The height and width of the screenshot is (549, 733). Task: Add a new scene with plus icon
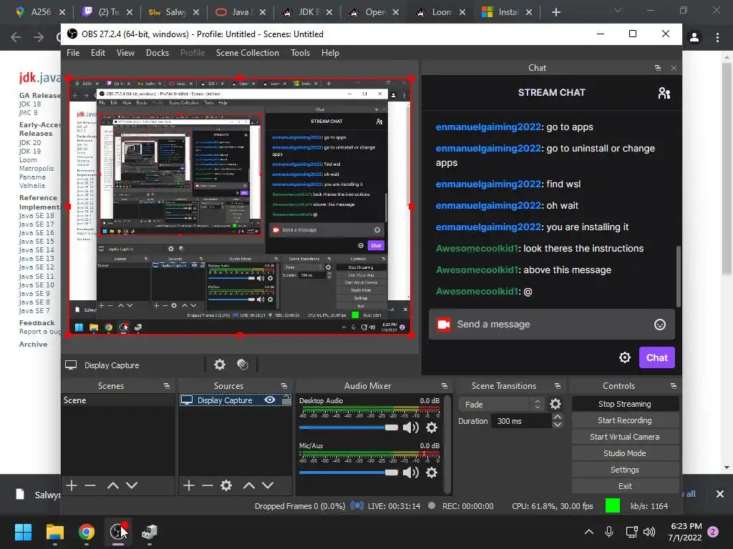point(72,485)
